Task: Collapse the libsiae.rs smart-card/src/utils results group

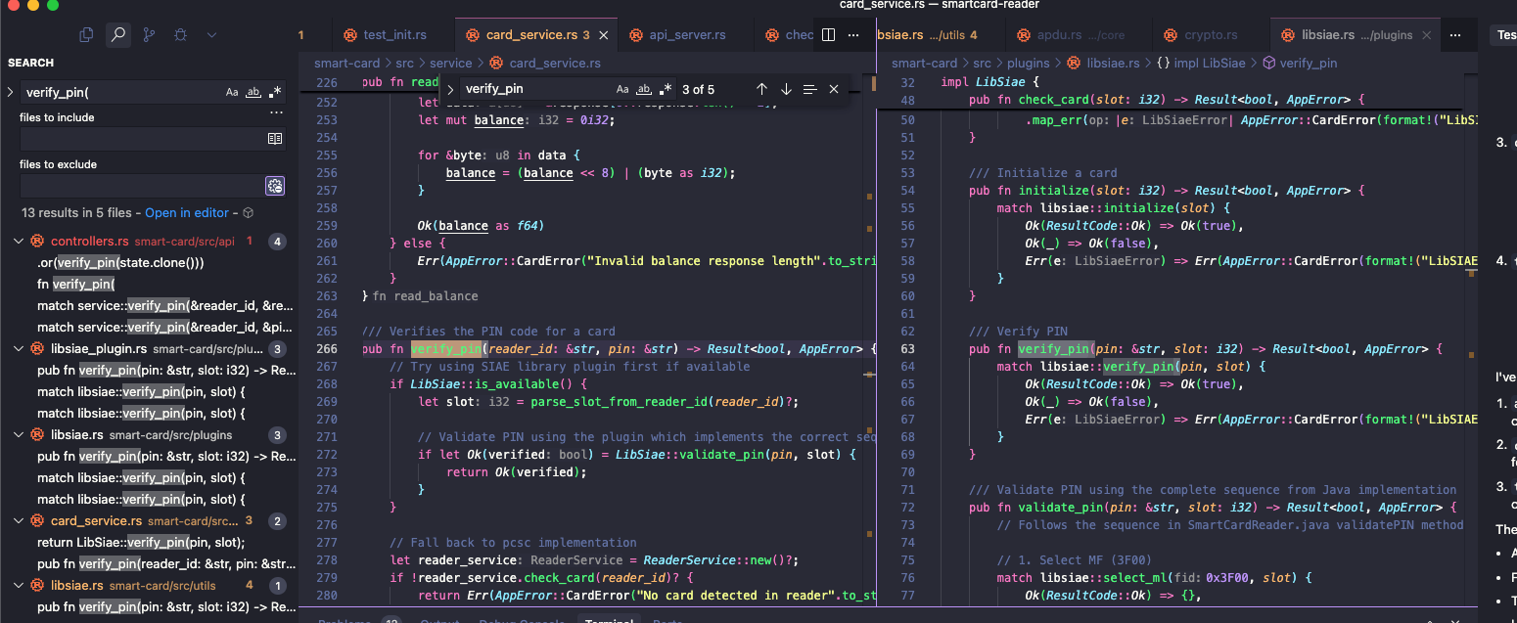Action: tap(20, 585)
